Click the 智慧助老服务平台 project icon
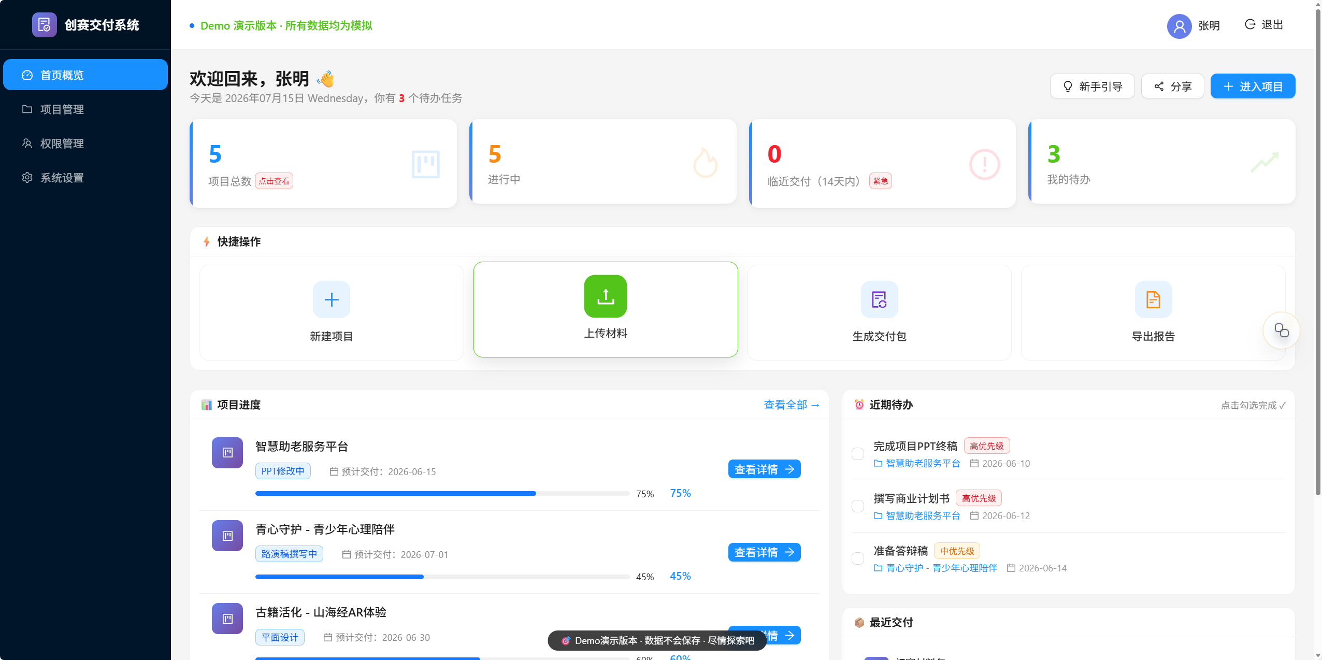 (227, 453)
